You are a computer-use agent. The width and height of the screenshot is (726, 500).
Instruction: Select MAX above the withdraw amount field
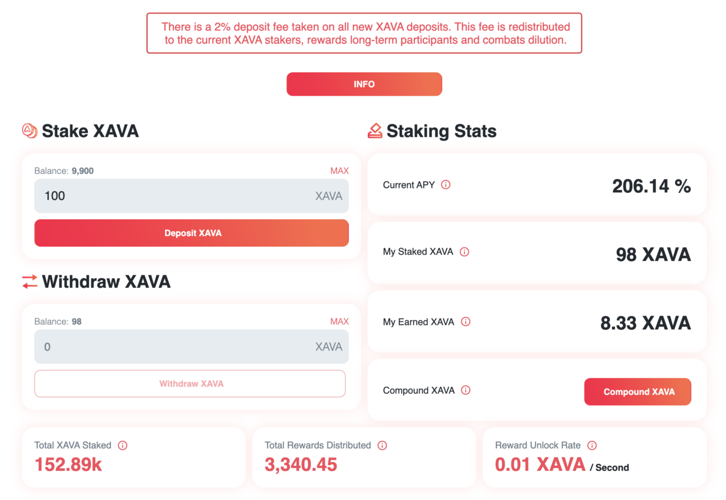[x=339, y=322]
